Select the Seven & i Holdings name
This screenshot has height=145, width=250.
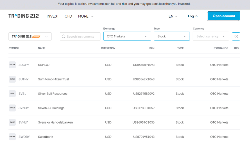coord(51,108)
